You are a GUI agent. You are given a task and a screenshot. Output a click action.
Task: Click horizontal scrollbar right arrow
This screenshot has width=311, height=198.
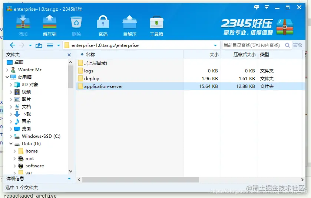click(x=302, y=180)
